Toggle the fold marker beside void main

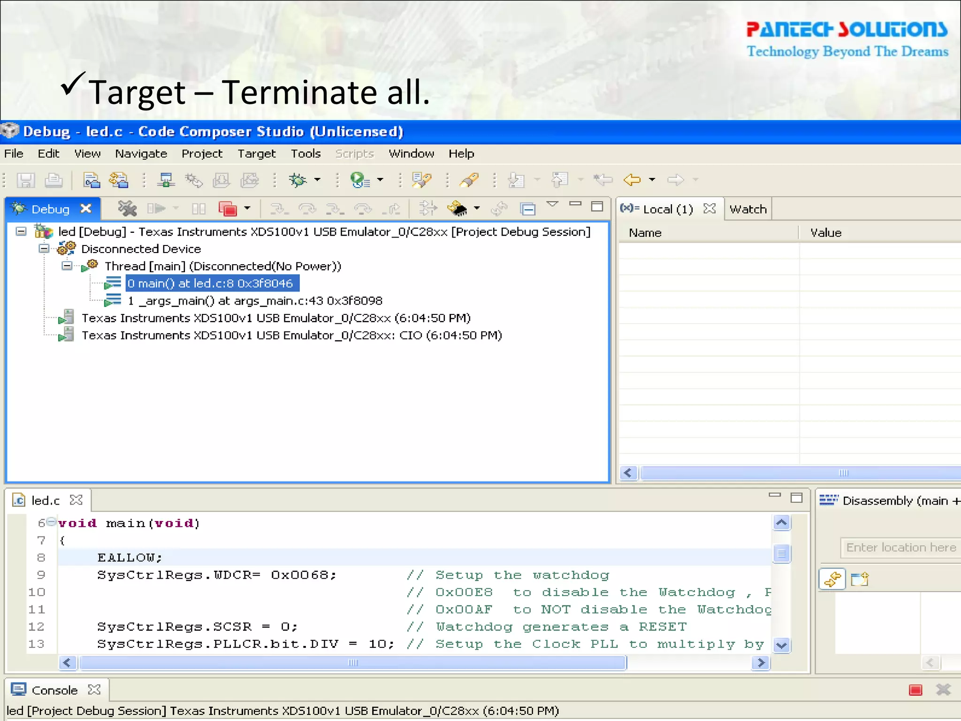(52, 522)
